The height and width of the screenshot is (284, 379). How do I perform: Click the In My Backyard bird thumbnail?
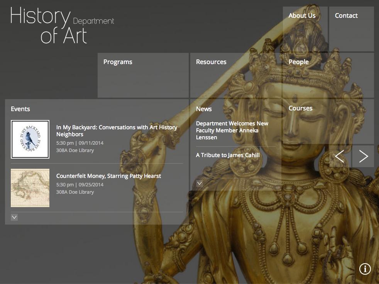click(30, 139)
